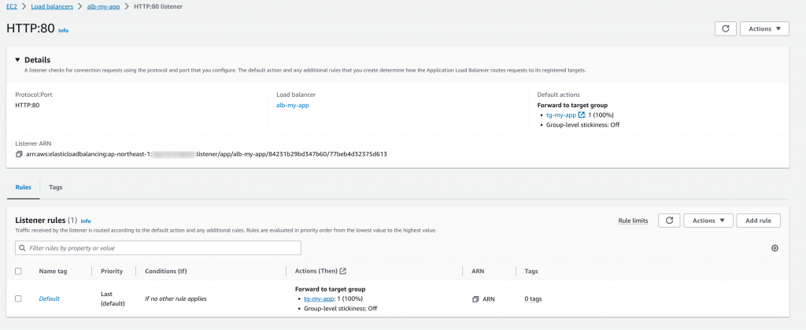Refresh the listener rules list
806x330 pixels.
[x=667, y=221]
